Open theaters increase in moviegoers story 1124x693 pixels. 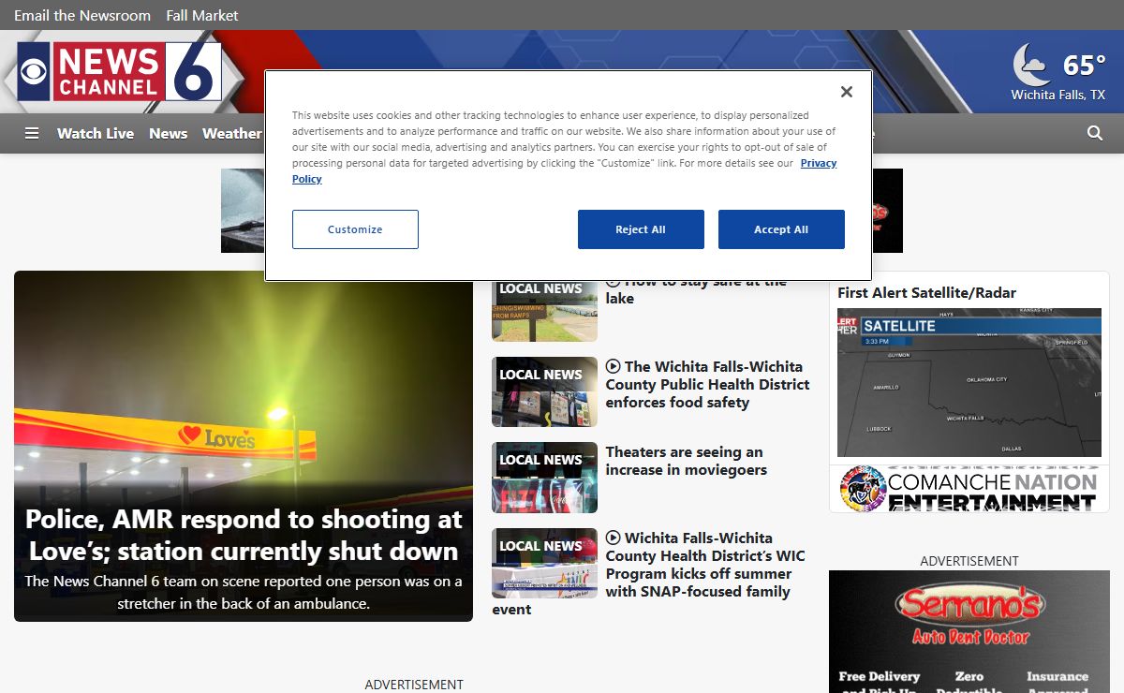coord(686,461)
